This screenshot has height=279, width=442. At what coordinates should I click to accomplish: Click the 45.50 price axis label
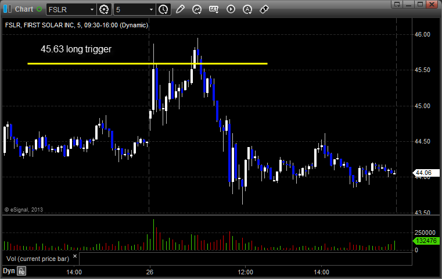tap(422, 70)
